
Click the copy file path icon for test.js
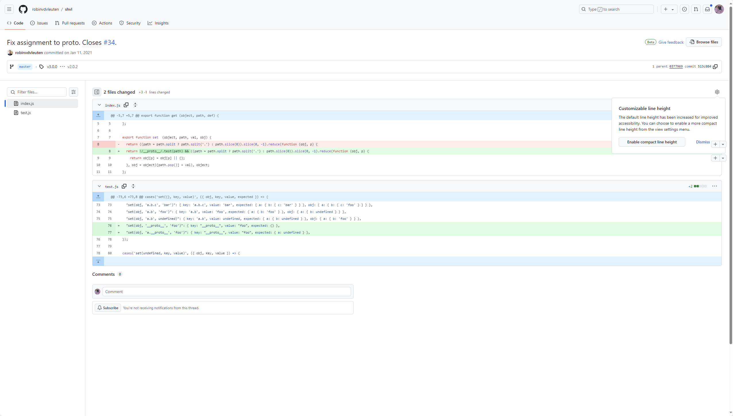(124, 186)
